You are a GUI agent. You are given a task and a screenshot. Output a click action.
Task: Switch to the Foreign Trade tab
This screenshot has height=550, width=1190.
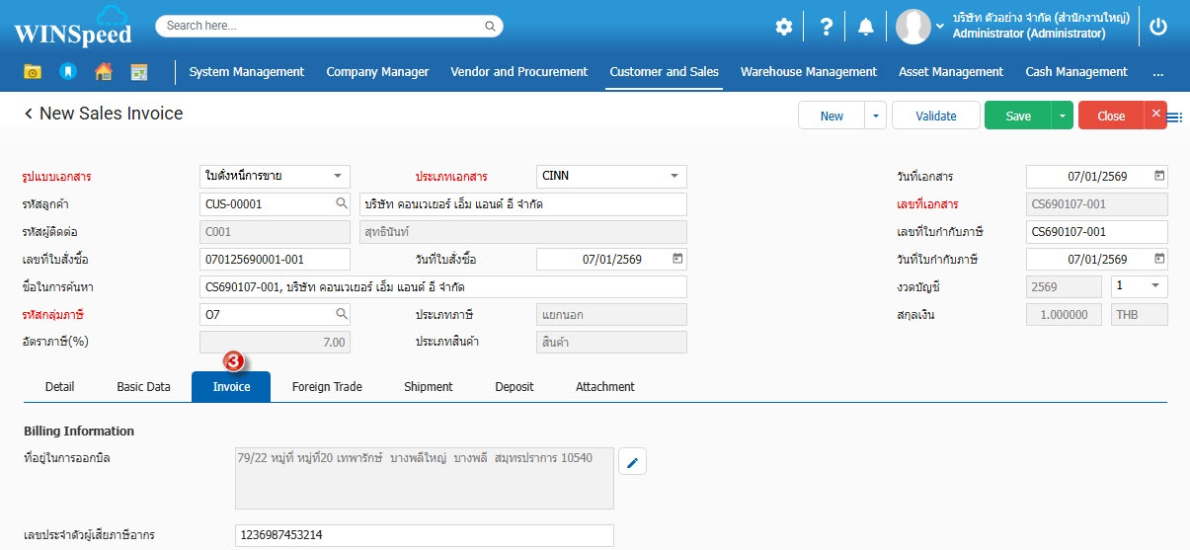327,387
